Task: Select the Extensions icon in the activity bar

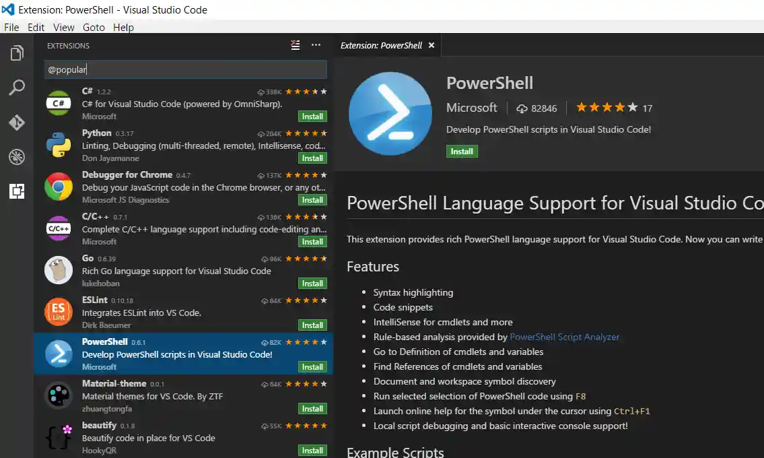Action: point(17,191)
